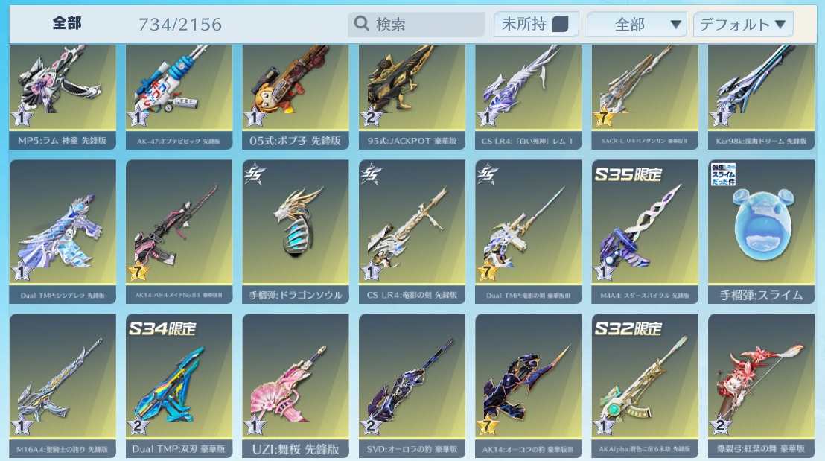
Task: Select the 全部 category tab
Action: point(67,23)
